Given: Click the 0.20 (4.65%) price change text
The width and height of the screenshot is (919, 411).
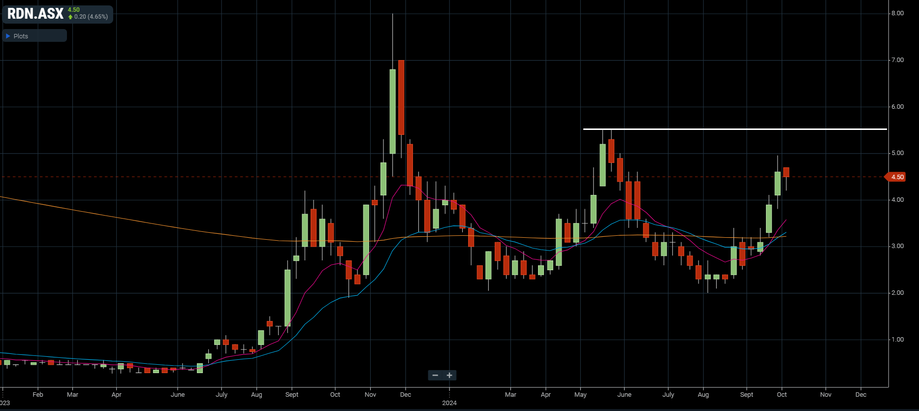Looking at the screenshot, I should point(91,17).
